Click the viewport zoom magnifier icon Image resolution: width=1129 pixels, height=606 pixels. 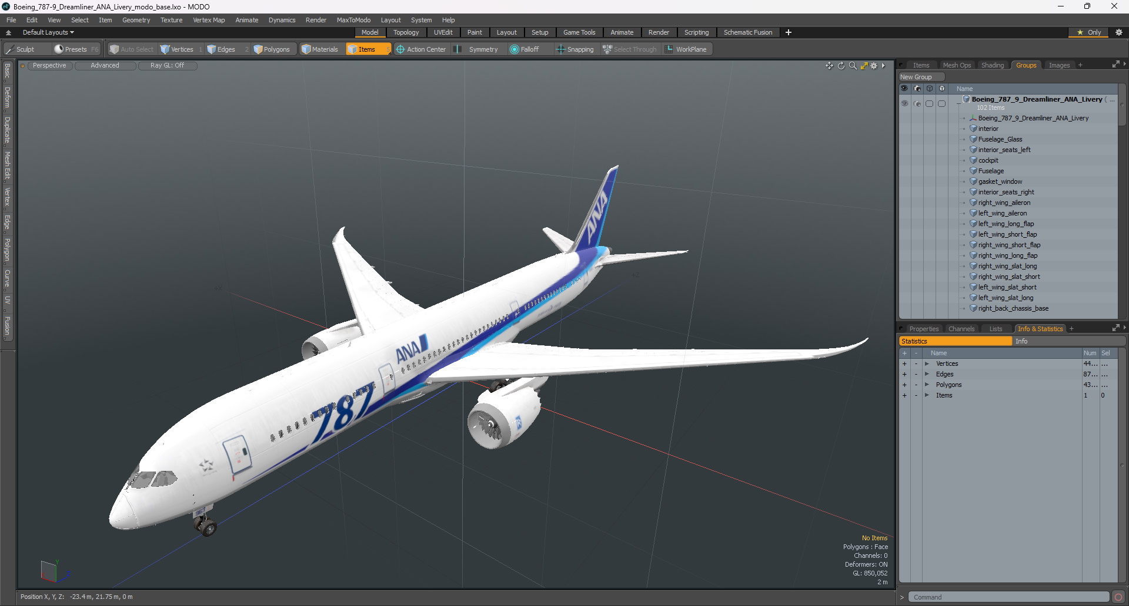[x=853, y=66]
